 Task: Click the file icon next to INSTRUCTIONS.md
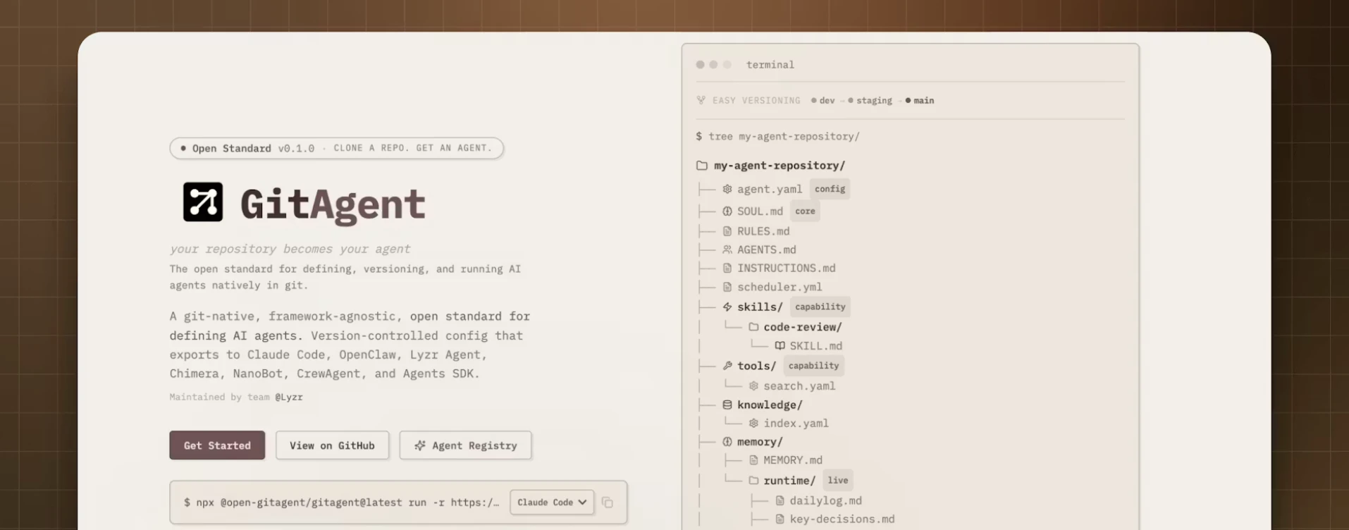[727, 268]
